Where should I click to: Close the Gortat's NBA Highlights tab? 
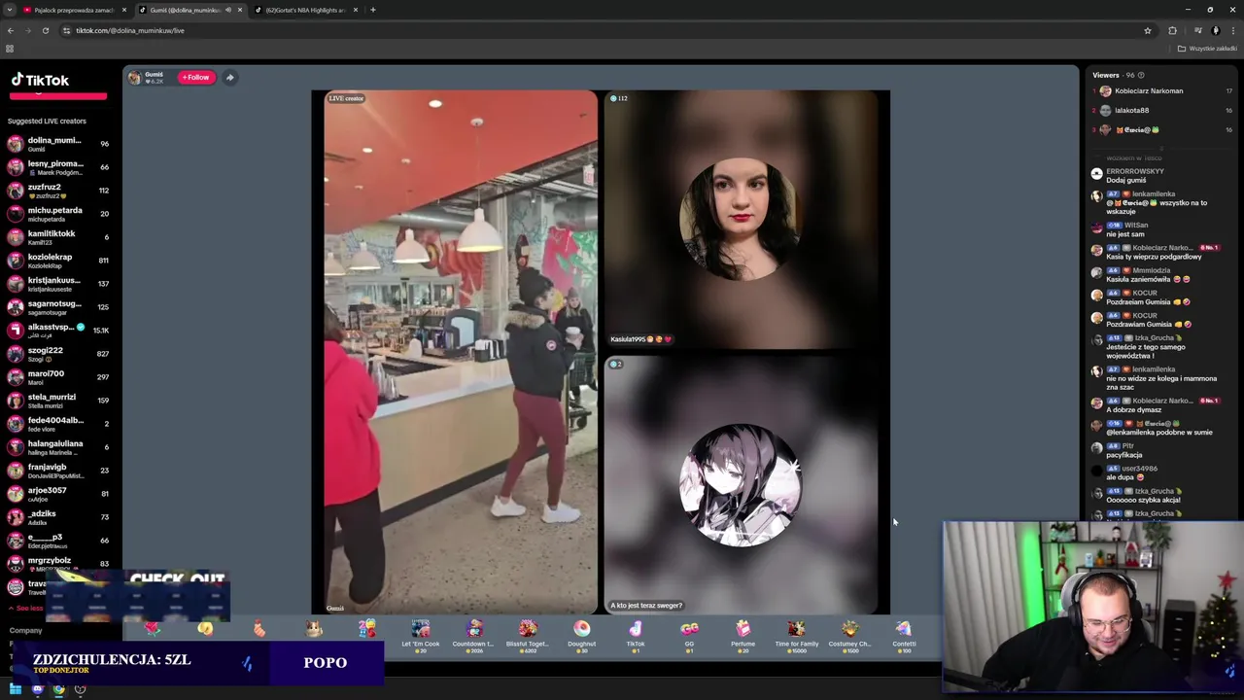(355, 10)
